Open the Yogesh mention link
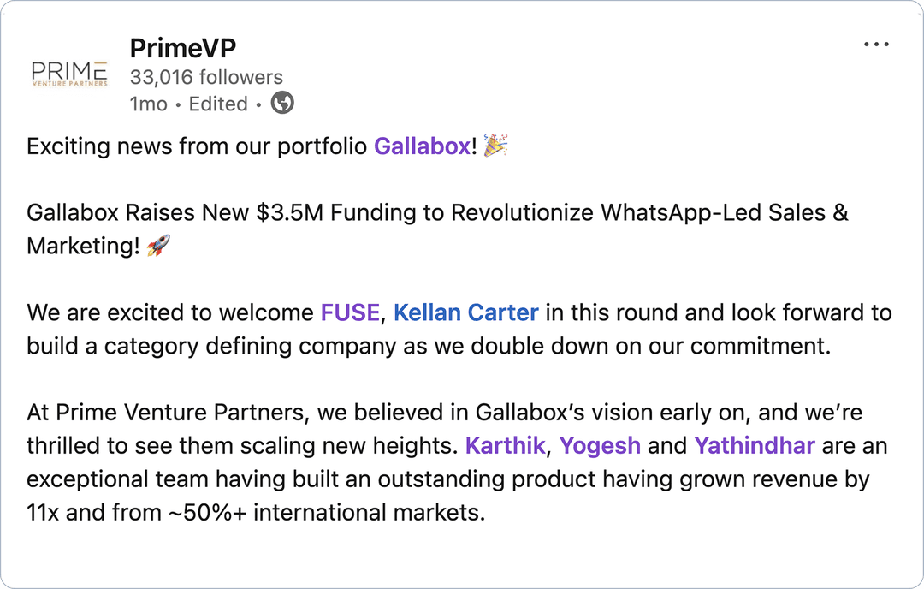 600,446
